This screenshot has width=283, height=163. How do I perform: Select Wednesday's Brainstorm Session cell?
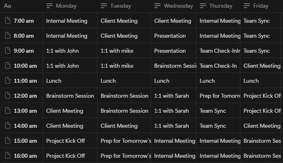tap(174, 66)
